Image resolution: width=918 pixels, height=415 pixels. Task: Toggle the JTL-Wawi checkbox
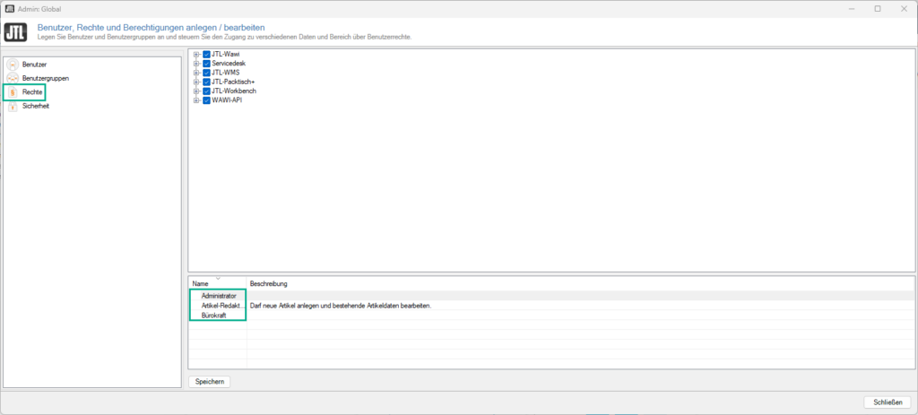tap(207, 55)
